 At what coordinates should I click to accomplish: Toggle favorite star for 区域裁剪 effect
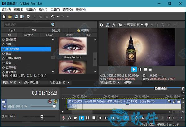click(x=3, y=40)
